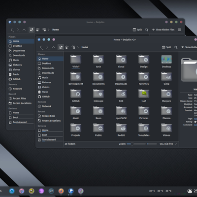Open Recent Files in Dolphin <2> sidebar
197x197 pixels.
tap(50, 116)
